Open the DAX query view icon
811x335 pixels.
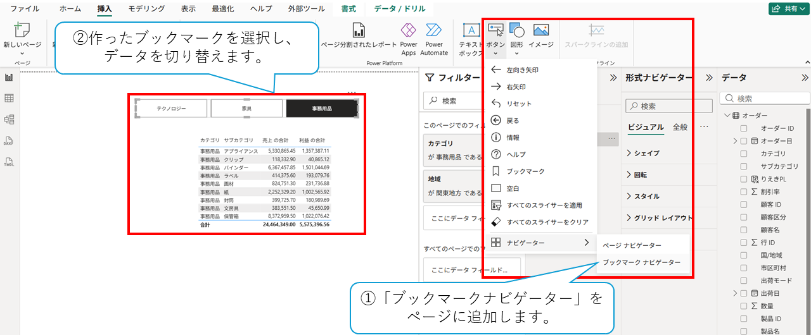[9, 140]
